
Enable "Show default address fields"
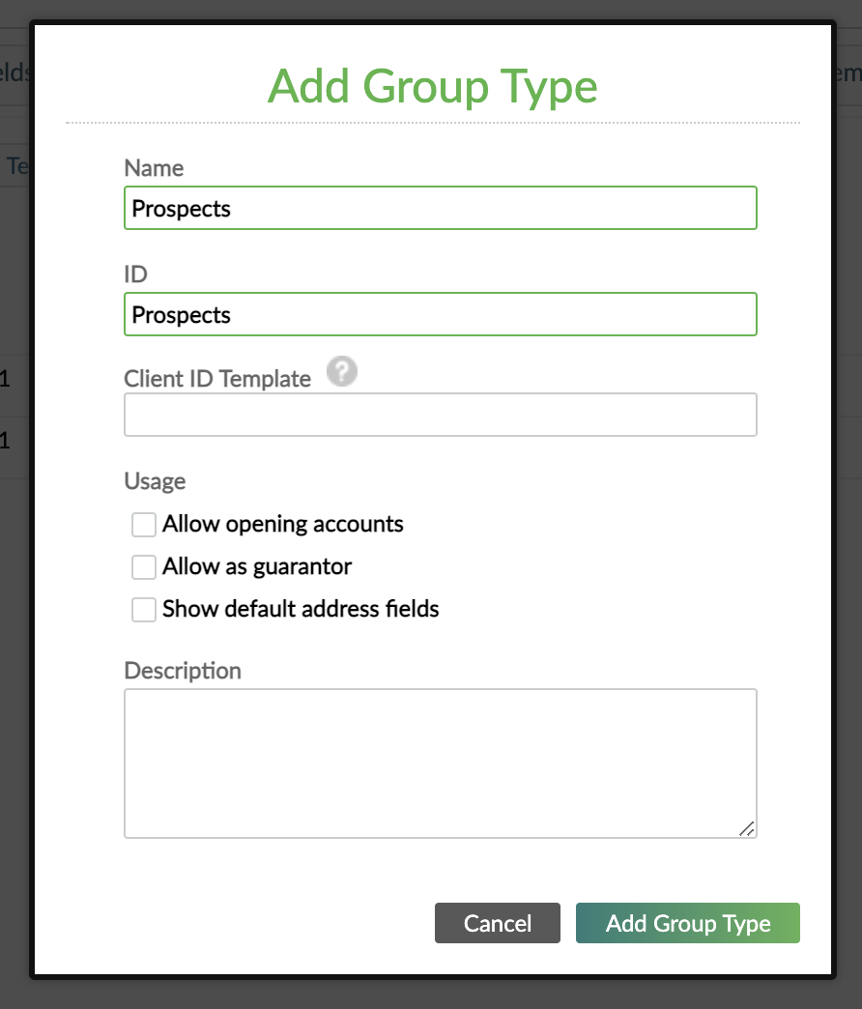[x=143, y=609]
